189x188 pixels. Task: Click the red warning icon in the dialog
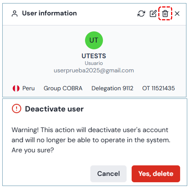tap(17, 109)
